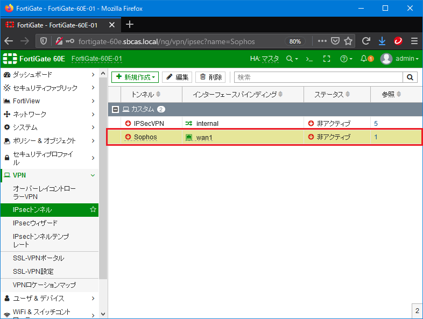Image resolution: width=423 pixels, height=319 pixels.
Task: Collapse the カスタム group
Action: [116, 110]
